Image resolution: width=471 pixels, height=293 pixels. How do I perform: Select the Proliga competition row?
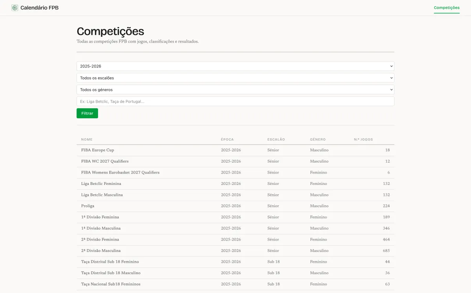[88, 206]
